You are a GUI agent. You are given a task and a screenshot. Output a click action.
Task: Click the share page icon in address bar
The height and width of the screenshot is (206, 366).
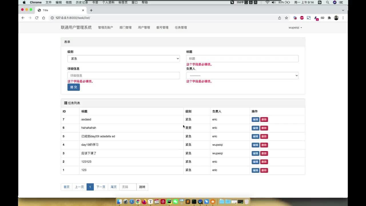tap(280, 18)
